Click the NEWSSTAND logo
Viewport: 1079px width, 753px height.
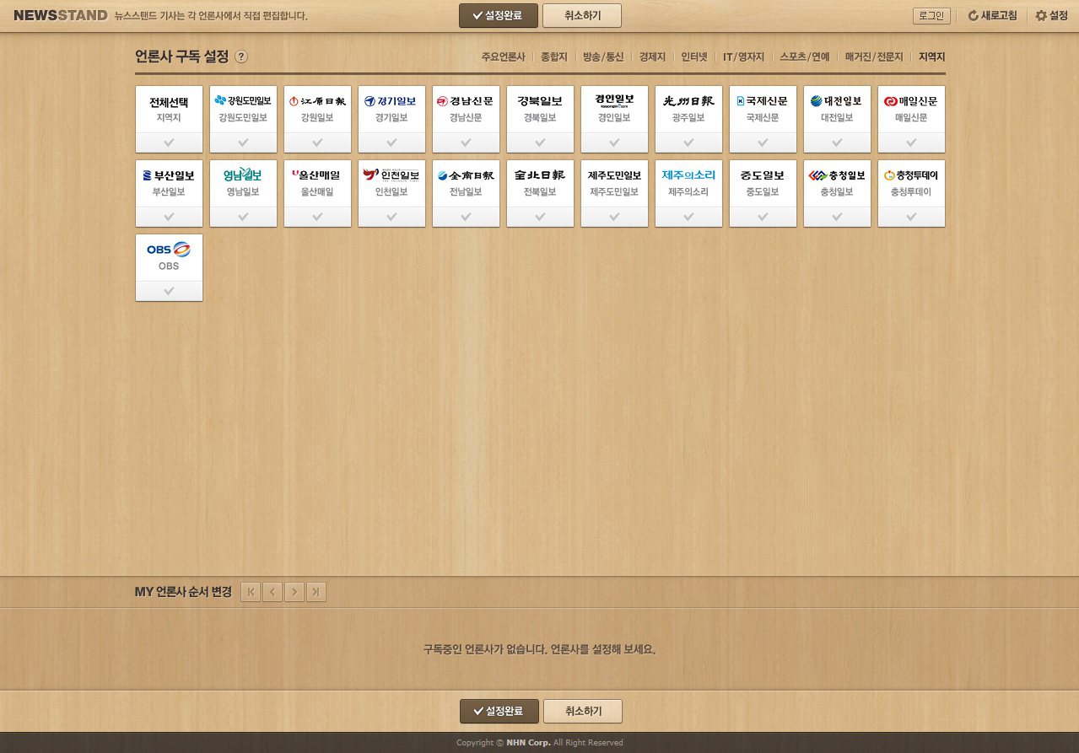click(61, 15)
